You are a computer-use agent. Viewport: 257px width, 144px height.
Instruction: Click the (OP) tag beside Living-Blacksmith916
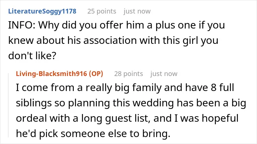click(x=96, y=74)
